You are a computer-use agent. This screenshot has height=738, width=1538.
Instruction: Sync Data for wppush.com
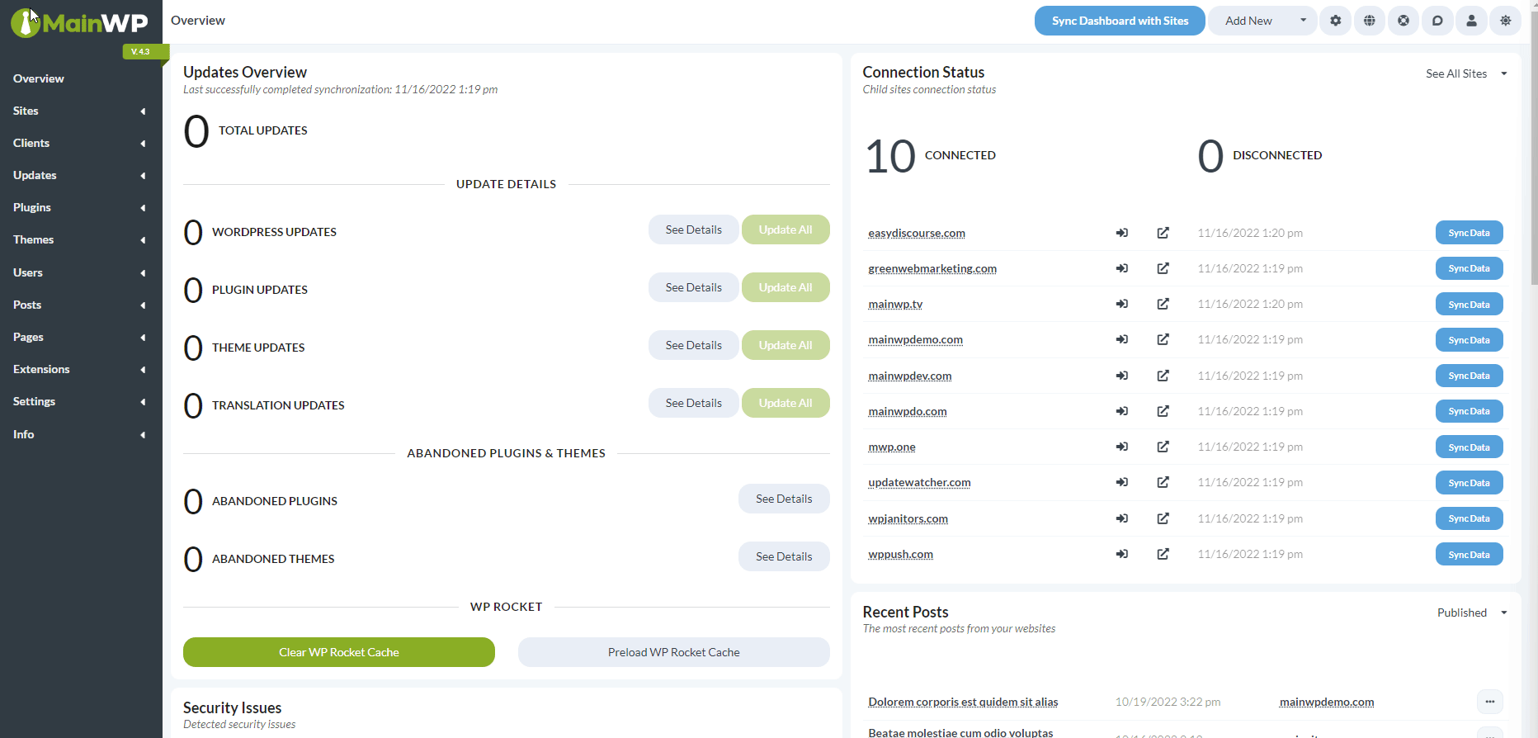[1469, 554]
